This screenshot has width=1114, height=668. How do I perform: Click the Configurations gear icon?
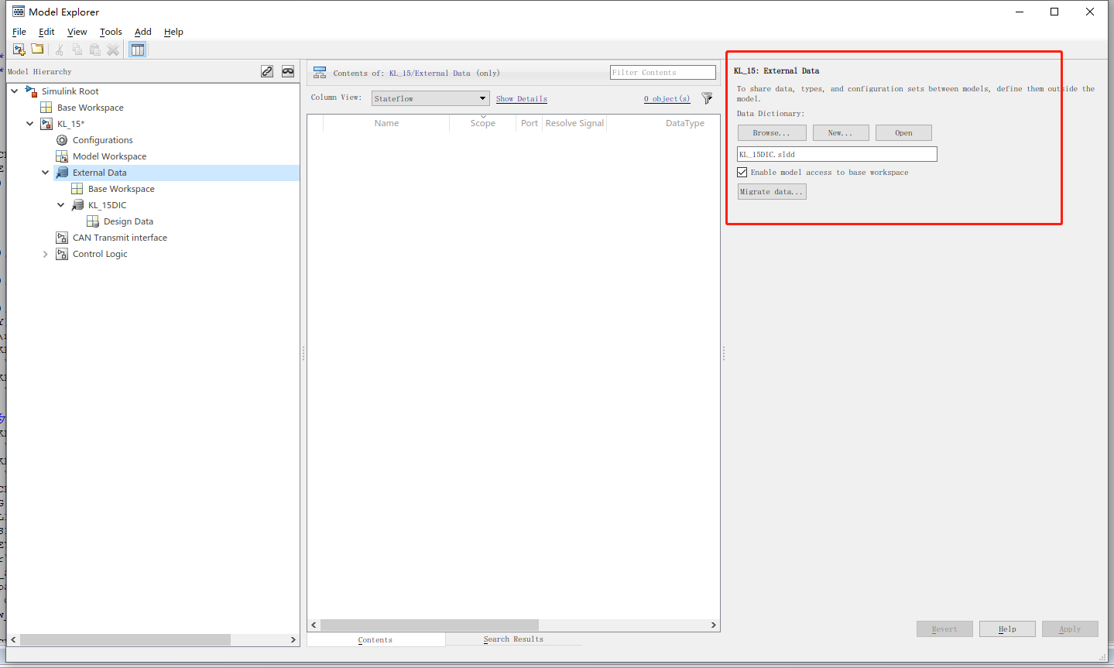pyautogui.click(x=62, y=140)
